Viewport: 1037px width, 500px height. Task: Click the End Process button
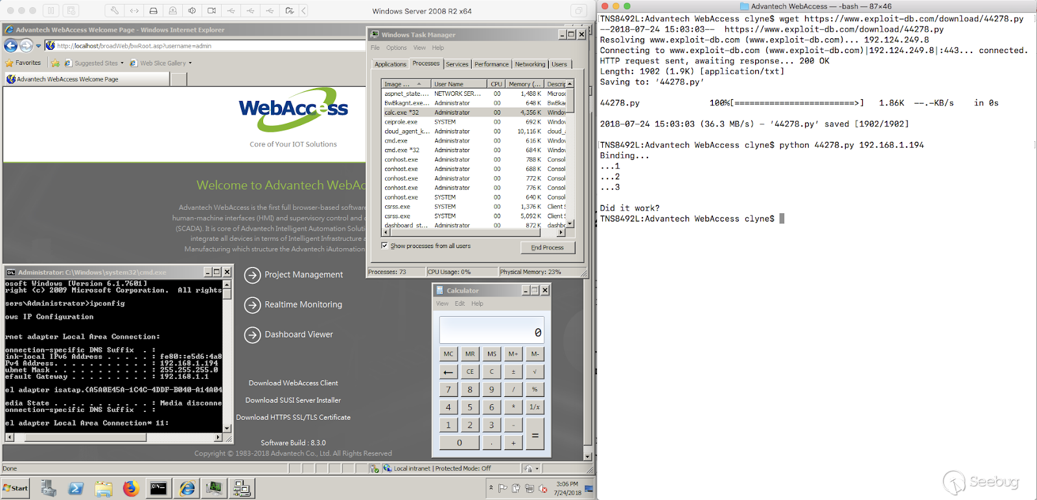[x=548, y=247]
